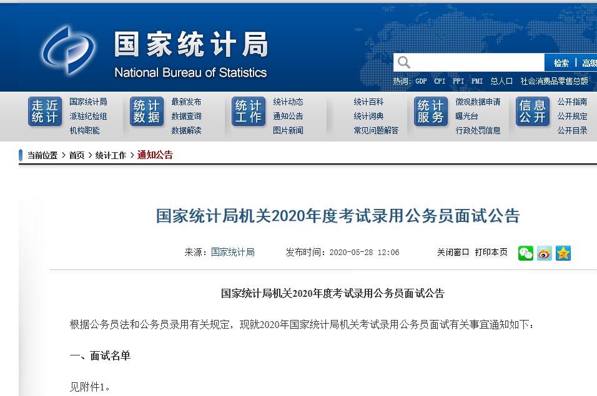Open 统计词典 menu link
Image resolution: width=597 pixels, height=396 pixels.
click(368, 116)
